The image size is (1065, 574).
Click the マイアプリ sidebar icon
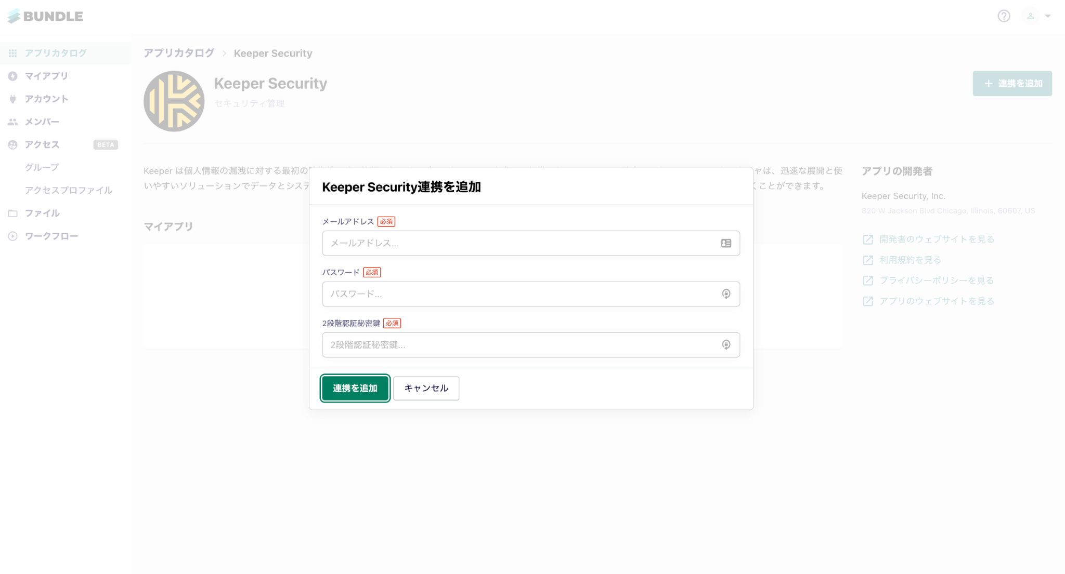point(12,76)
